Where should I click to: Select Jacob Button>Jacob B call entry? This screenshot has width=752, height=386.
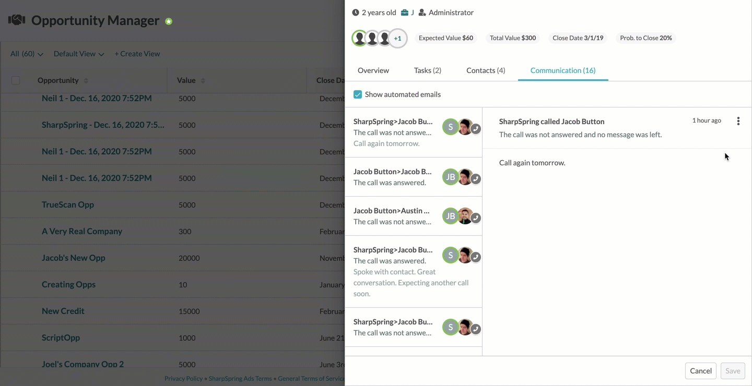[x=414, y=177]
